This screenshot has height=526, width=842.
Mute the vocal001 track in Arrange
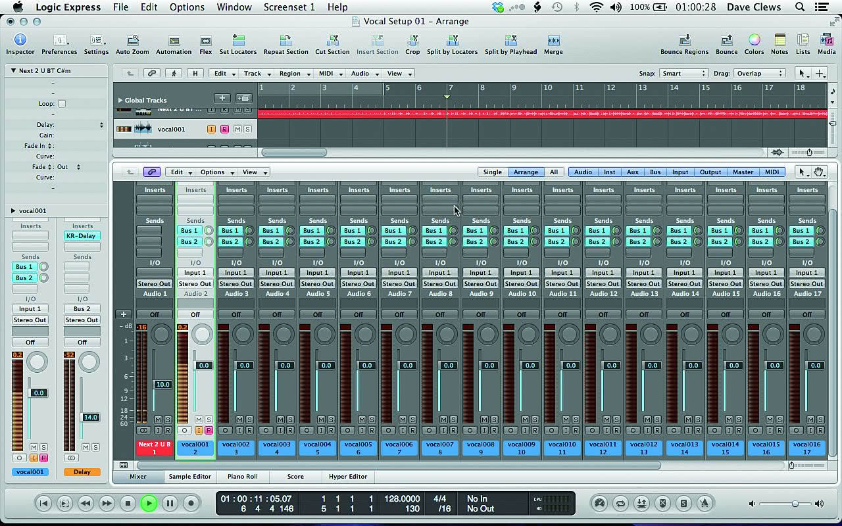[x=238, y=130]
